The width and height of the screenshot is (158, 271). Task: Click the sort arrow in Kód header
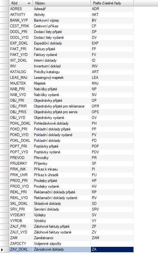[x=29, y=3]
